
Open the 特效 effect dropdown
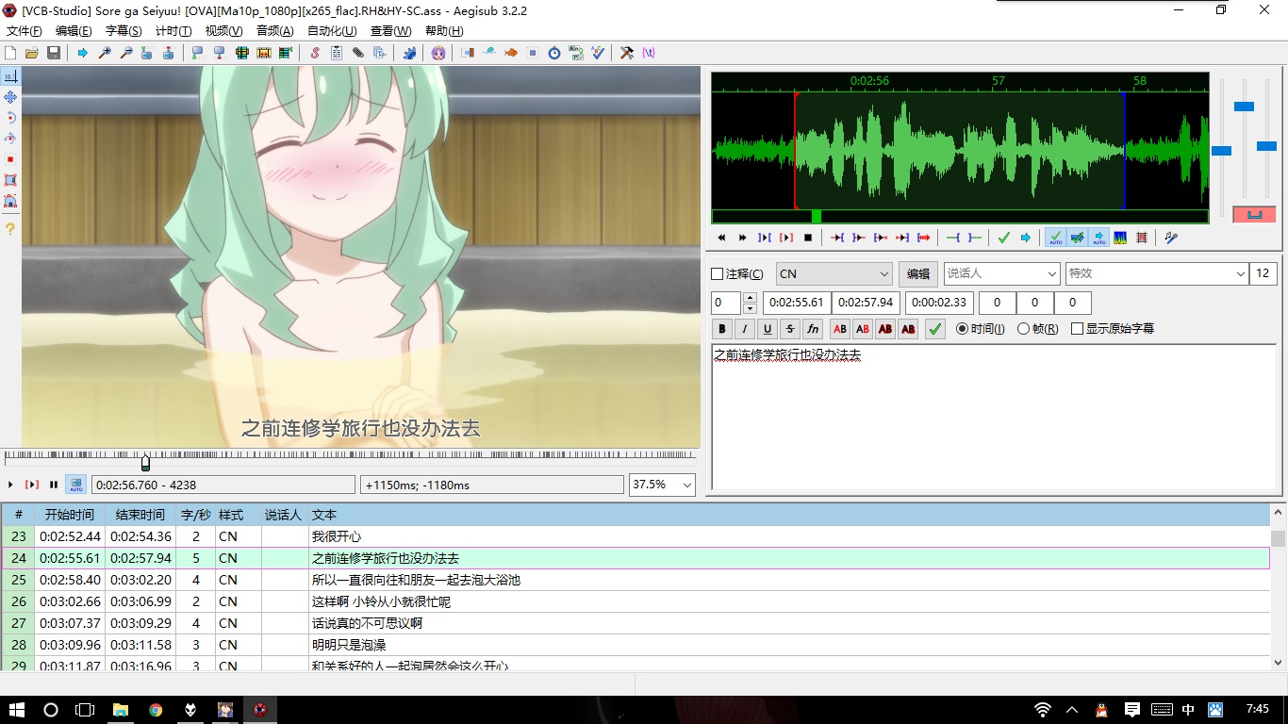(x=1157, y=274)
